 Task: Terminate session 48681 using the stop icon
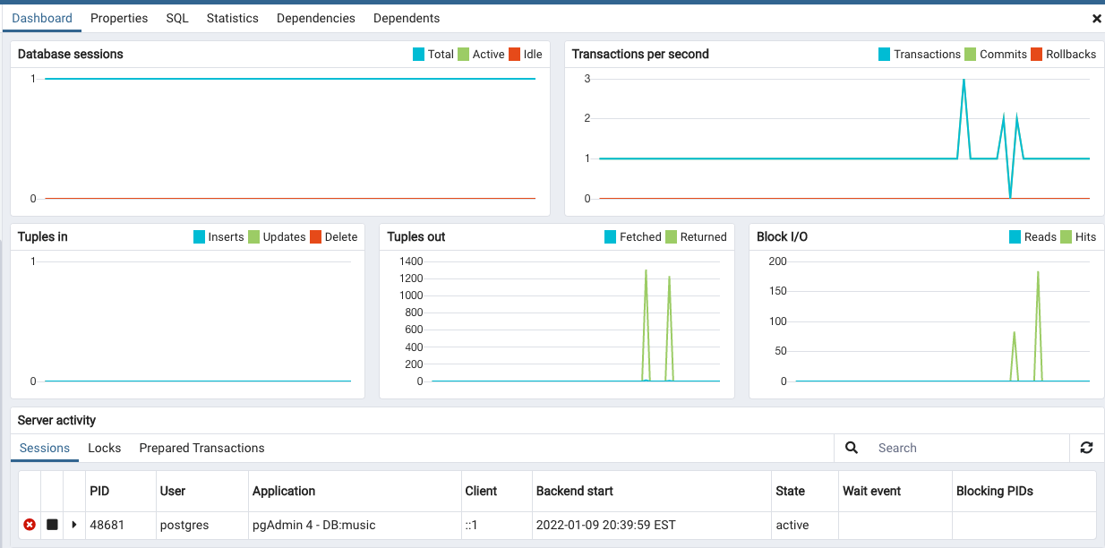point(51,524)
